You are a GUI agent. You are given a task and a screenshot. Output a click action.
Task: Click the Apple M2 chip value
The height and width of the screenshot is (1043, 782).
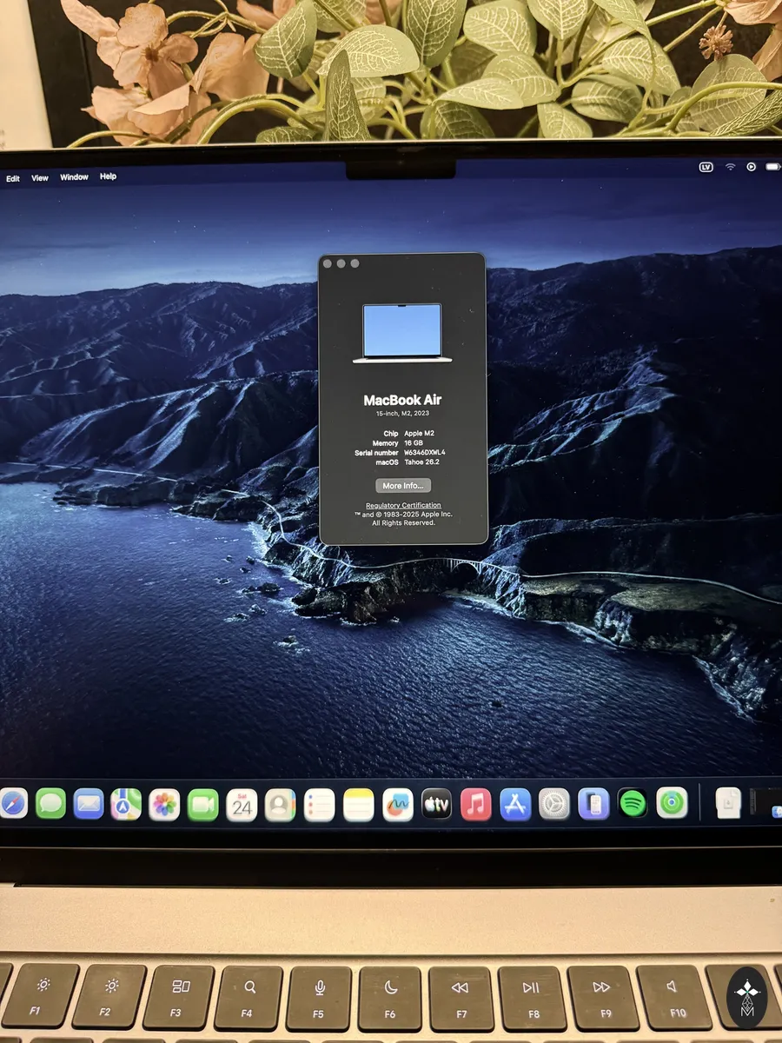click(419, 433)
